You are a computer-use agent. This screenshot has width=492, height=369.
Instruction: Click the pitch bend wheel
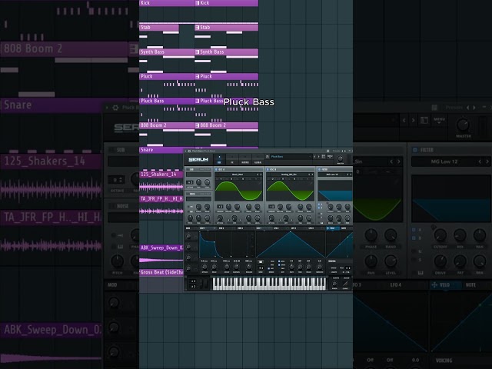click(201, 284)
